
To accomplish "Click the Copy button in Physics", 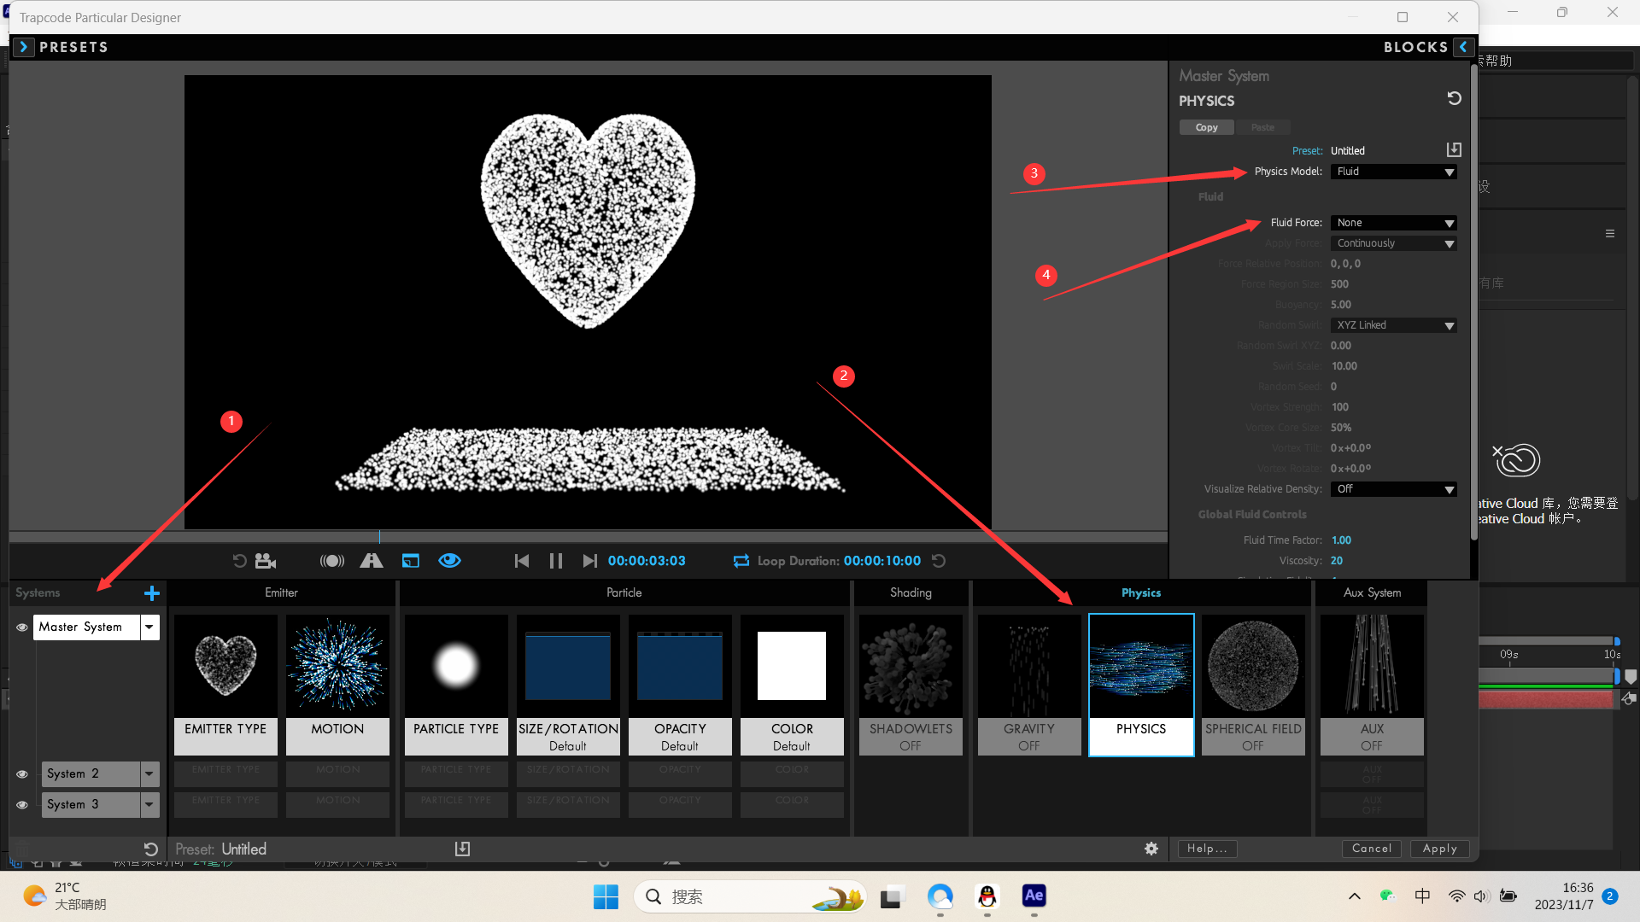I will tap(1207, 127).
